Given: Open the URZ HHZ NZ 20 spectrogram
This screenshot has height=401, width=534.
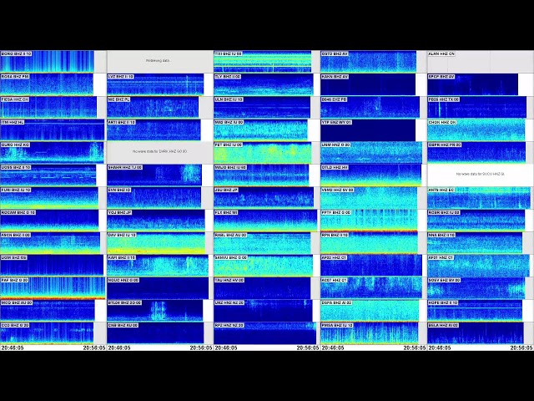Looking at the screenshot, I should pyautogui.click(x=263, y=311).
